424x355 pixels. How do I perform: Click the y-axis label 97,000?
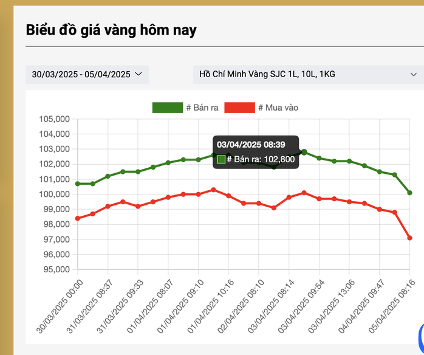point(56,240)
